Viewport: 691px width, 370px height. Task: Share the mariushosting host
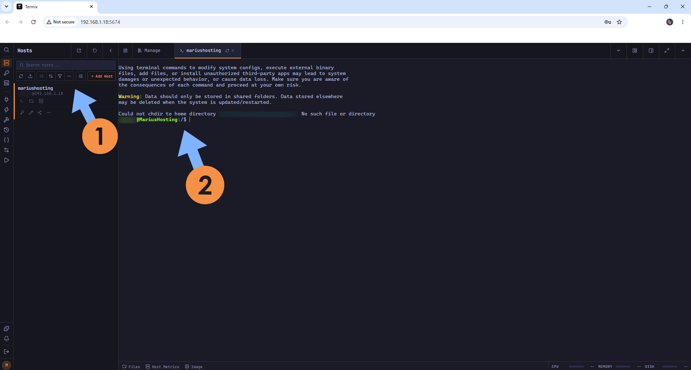click(x=40, y=113)
